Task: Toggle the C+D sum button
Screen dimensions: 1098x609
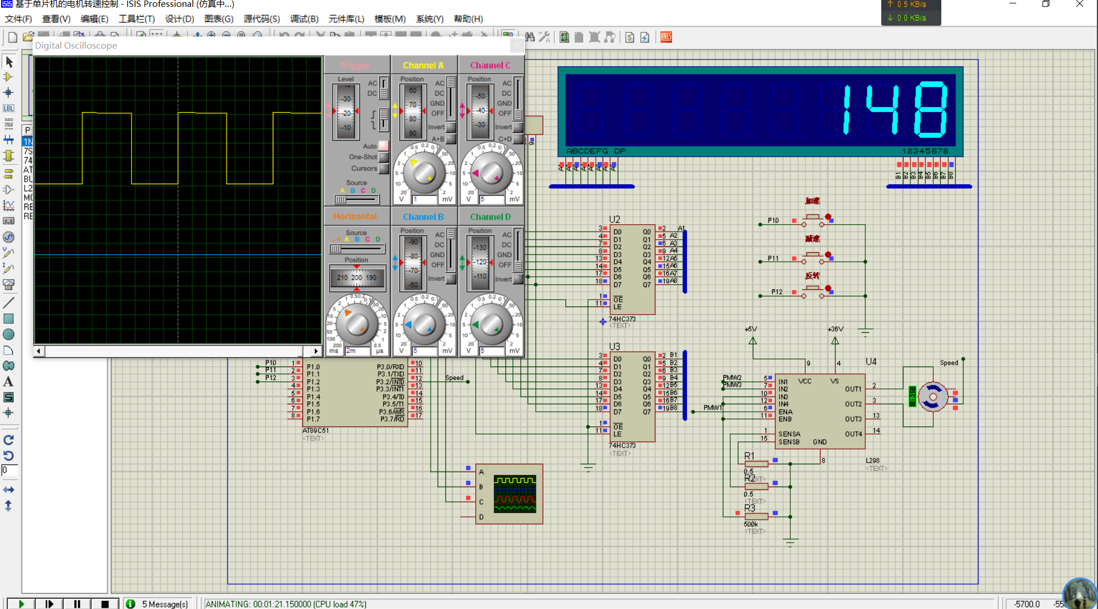Action: (x=518, y=139)
